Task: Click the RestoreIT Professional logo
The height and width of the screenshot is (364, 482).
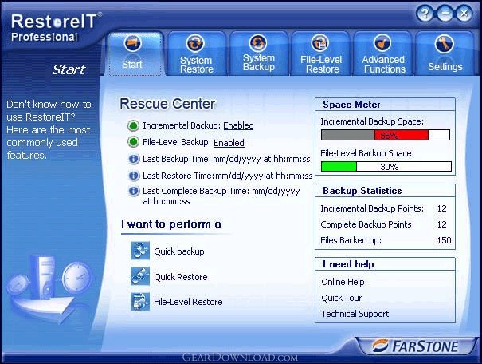Action: click(55, 27)
